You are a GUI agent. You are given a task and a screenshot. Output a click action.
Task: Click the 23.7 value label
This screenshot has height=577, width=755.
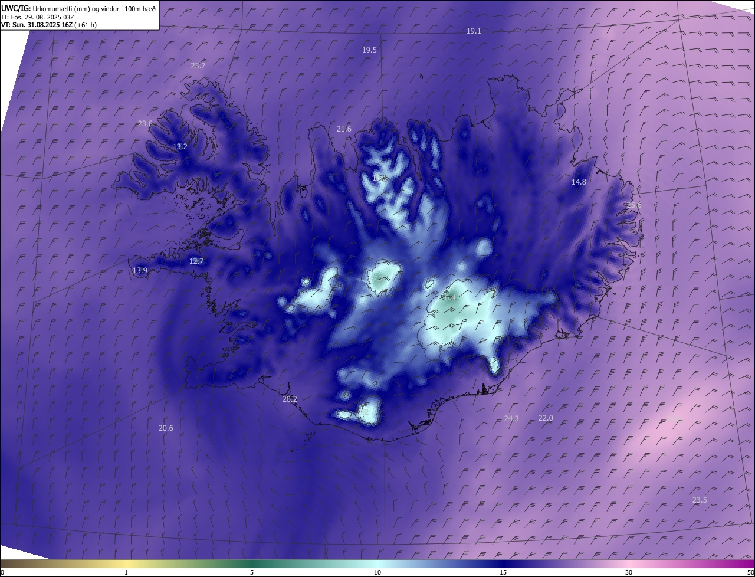(x=198, y=65)
